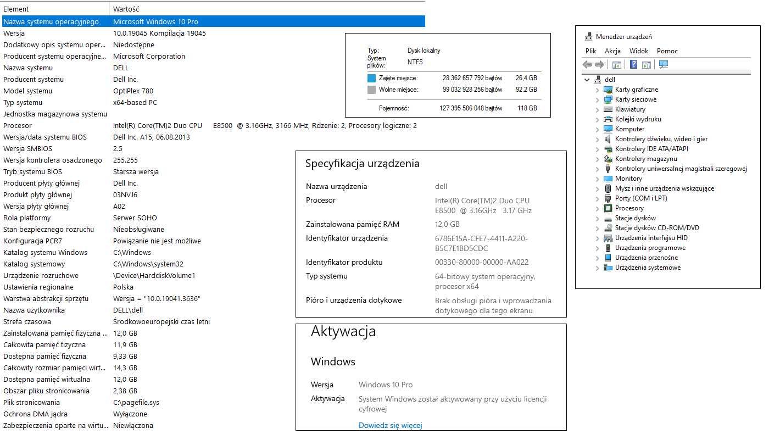This screenshot has width=780, height=434.
Task: Collapse the dell root tree node
Action: (587, 80)
